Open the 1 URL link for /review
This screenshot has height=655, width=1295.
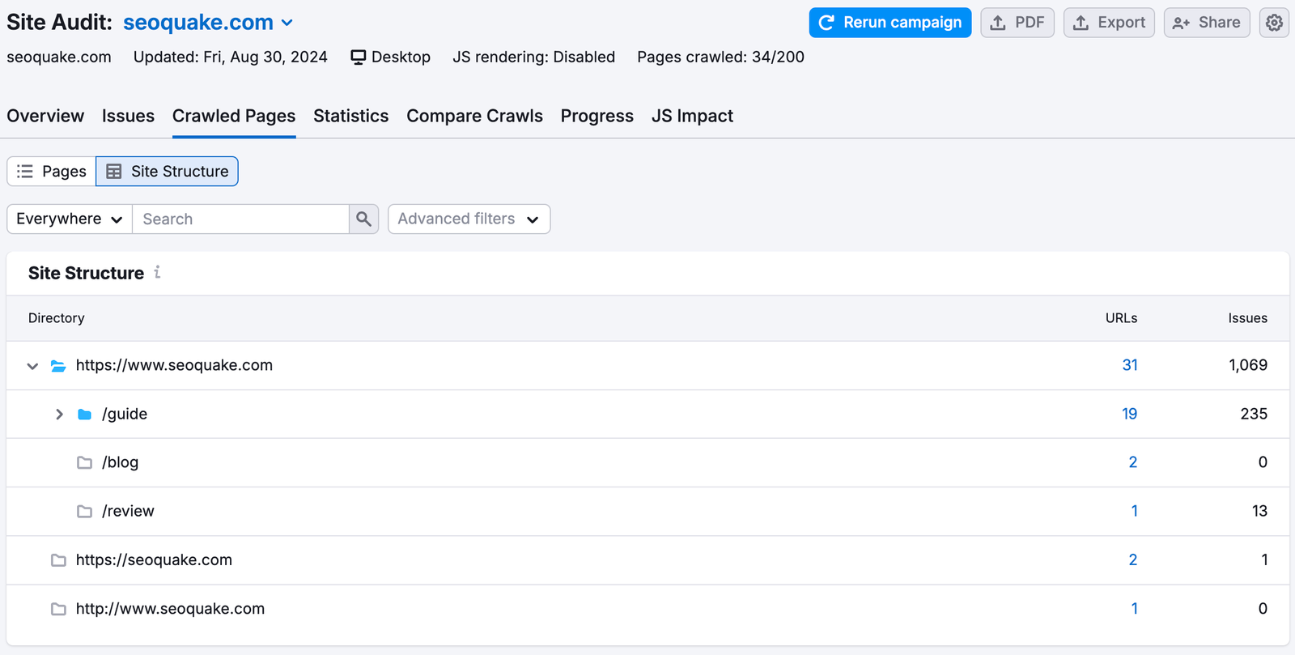1135,511
